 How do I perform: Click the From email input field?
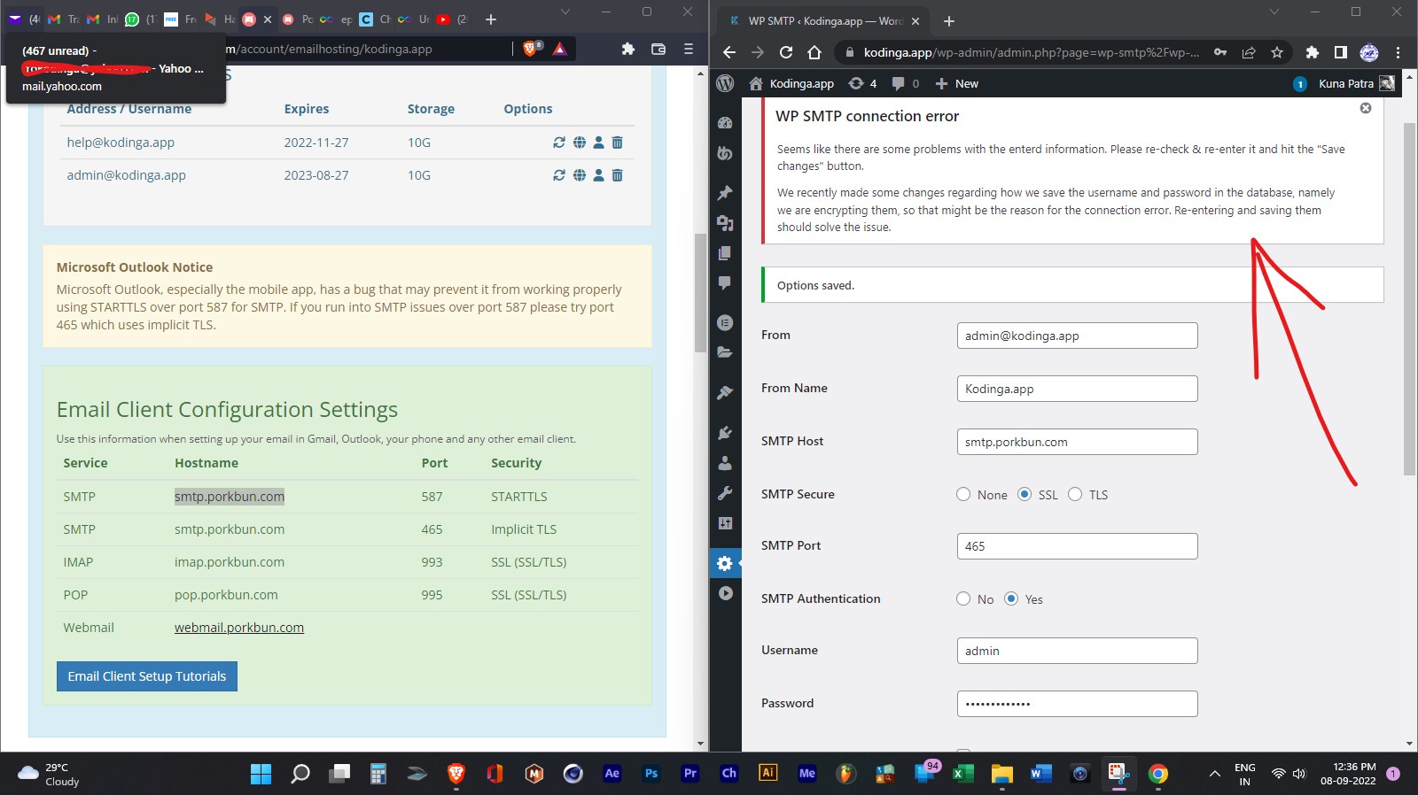point(1077,336)
